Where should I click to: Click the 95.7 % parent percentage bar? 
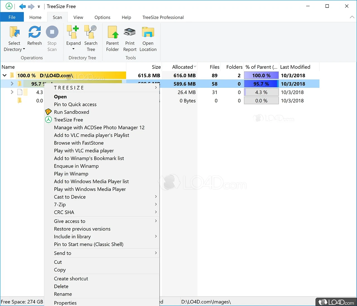(x=261, y=84)
